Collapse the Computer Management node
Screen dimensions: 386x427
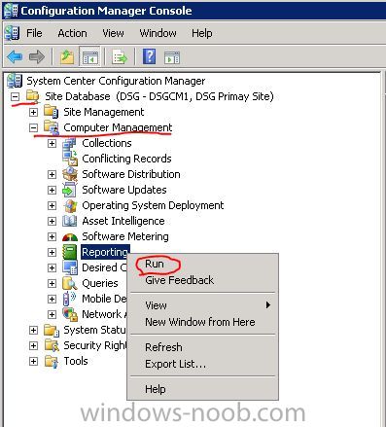click(x=33, y=127)
